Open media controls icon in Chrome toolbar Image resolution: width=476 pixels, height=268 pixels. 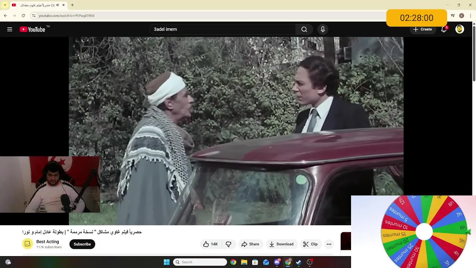(x=453, y=16)
